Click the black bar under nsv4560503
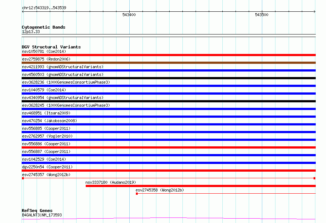 168,78
